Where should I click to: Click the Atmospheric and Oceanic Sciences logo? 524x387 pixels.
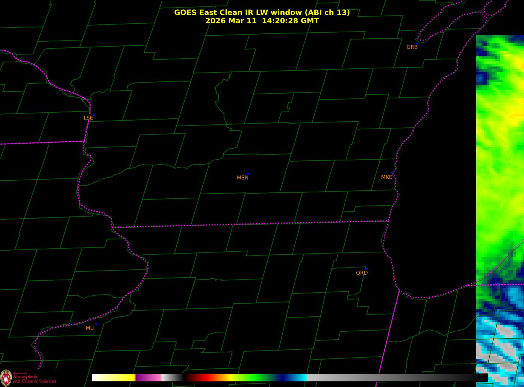(28, 377)
